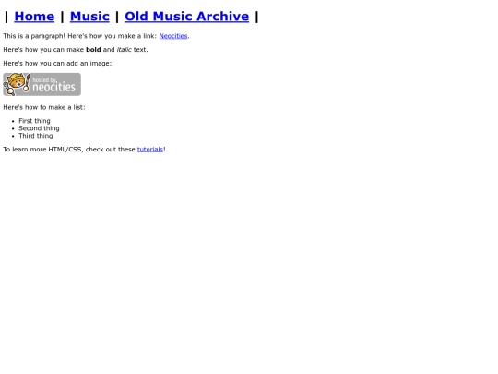
Task: Click the bullet before 'Second thing'
Action: click(x=13, y=128)
